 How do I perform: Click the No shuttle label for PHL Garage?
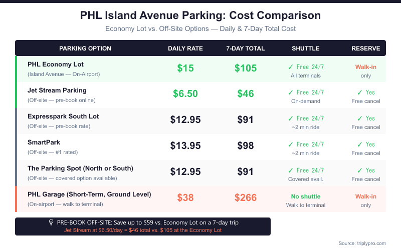pyautogui.click(x=306, y=196)
